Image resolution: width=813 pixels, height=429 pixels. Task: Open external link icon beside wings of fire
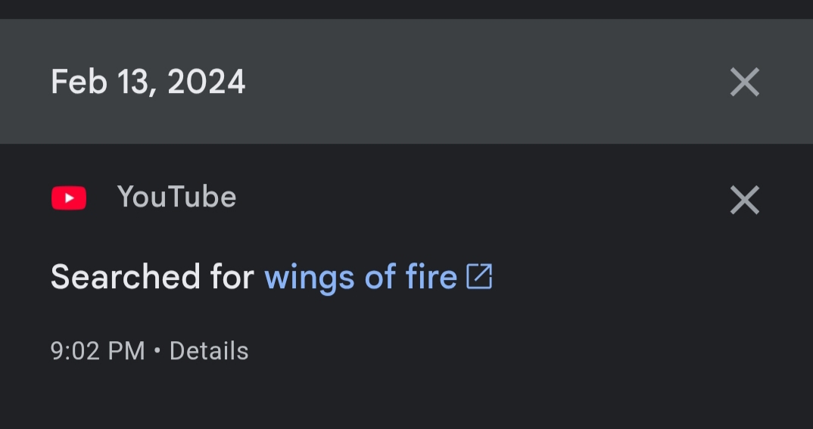479,277
